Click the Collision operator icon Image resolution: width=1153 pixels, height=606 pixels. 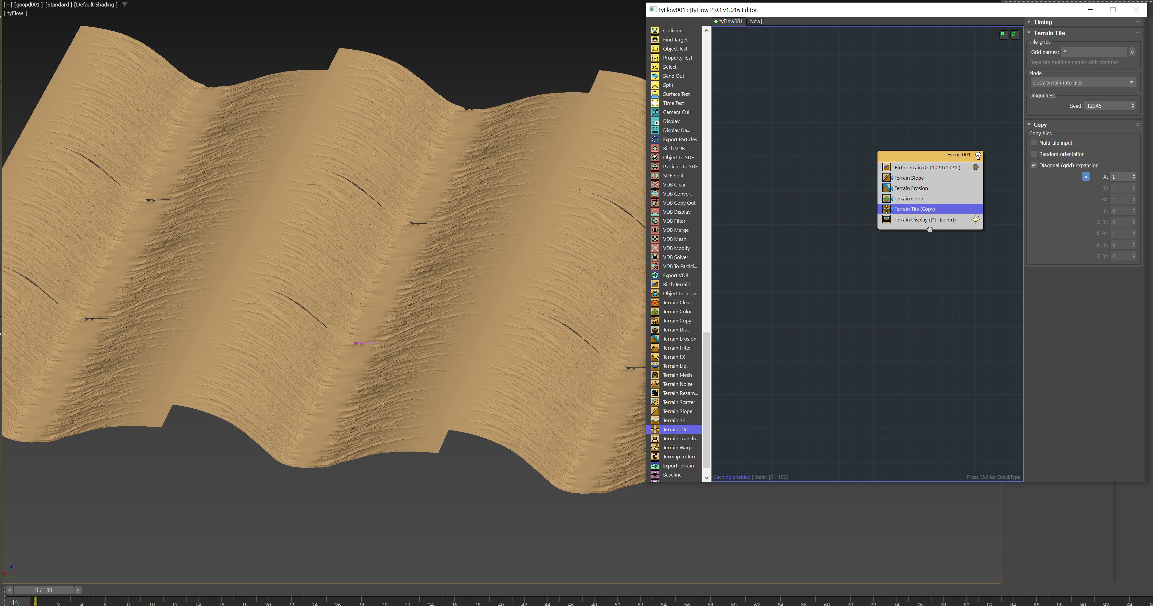pyautogui.click(x=655, y=30)
